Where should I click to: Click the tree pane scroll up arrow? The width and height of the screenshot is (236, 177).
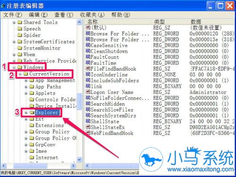click(79, 22)
